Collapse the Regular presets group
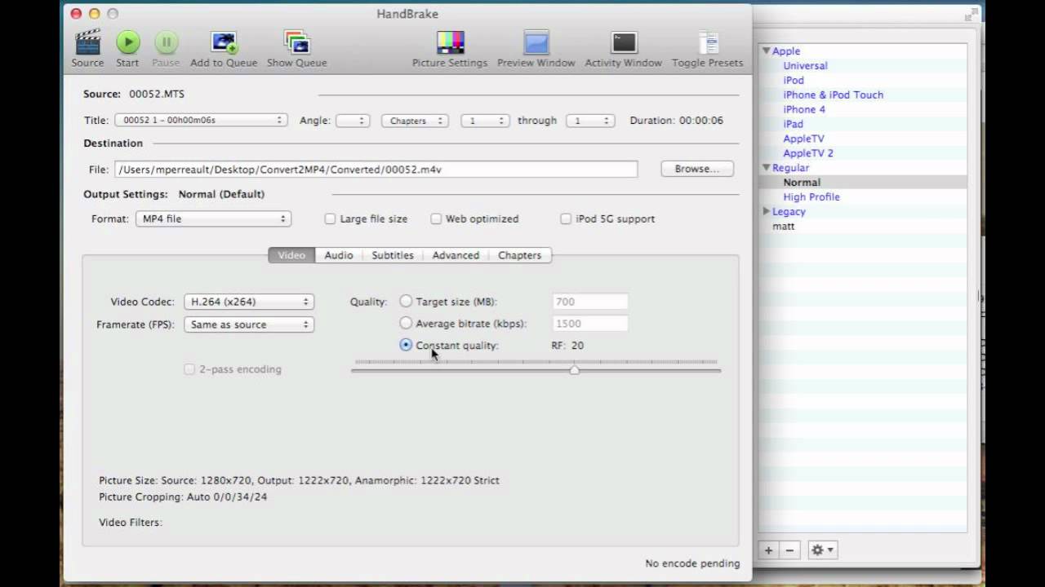This screenshot has width=1045, height=587. pos(767,167)
